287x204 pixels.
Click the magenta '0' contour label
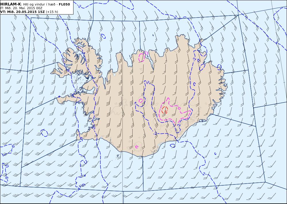point(179,109)
